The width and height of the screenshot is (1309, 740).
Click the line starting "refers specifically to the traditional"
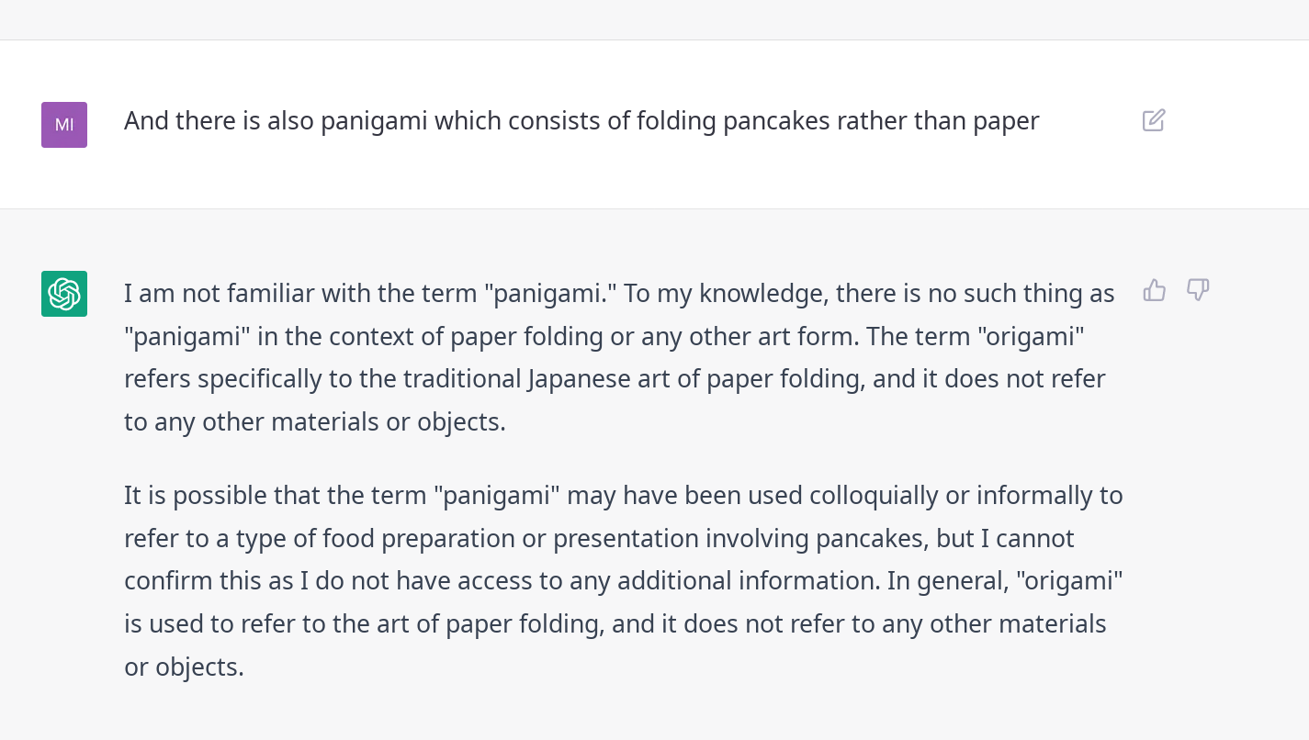pyautogui.click(x=615, y=379)
